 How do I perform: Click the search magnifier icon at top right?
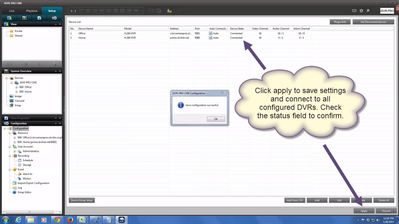pos(368,11)
